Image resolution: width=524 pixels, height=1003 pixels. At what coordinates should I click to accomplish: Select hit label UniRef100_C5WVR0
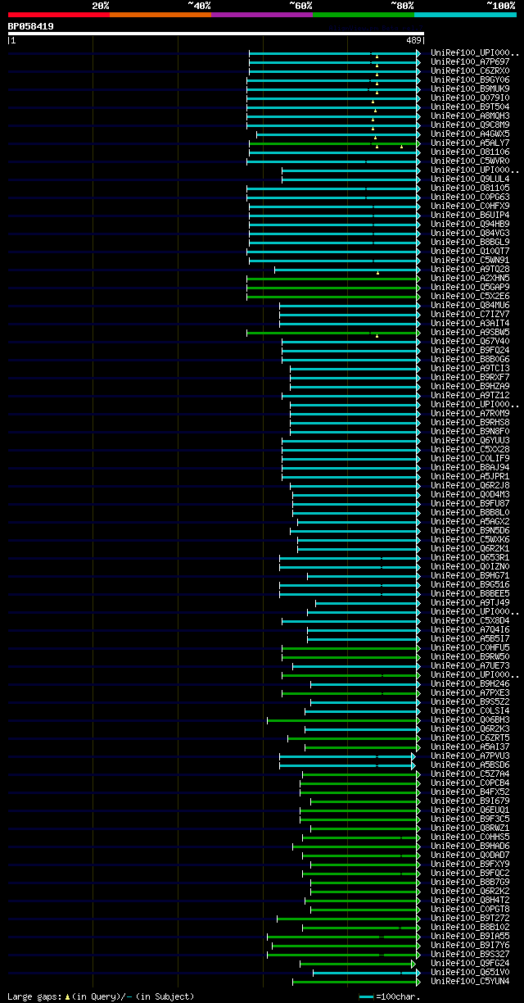(x=470, y=161)
